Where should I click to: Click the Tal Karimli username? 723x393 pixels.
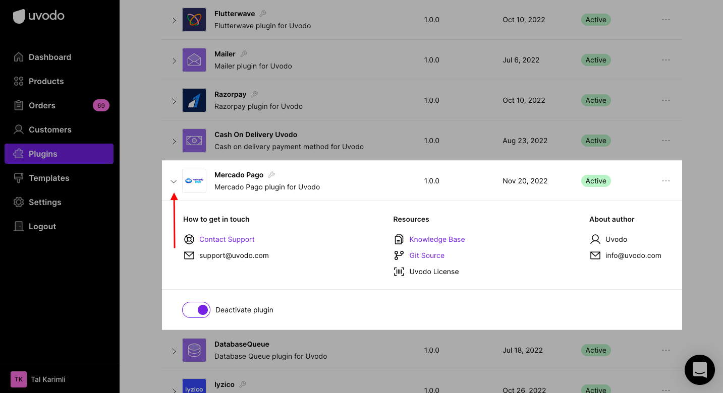(48, 379)
